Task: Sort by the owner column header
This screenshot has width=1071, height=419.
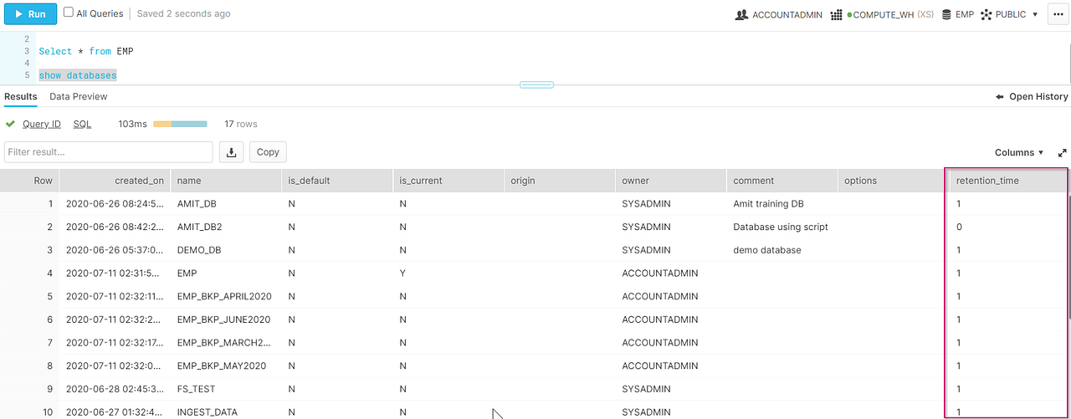Action: [671, 180]
